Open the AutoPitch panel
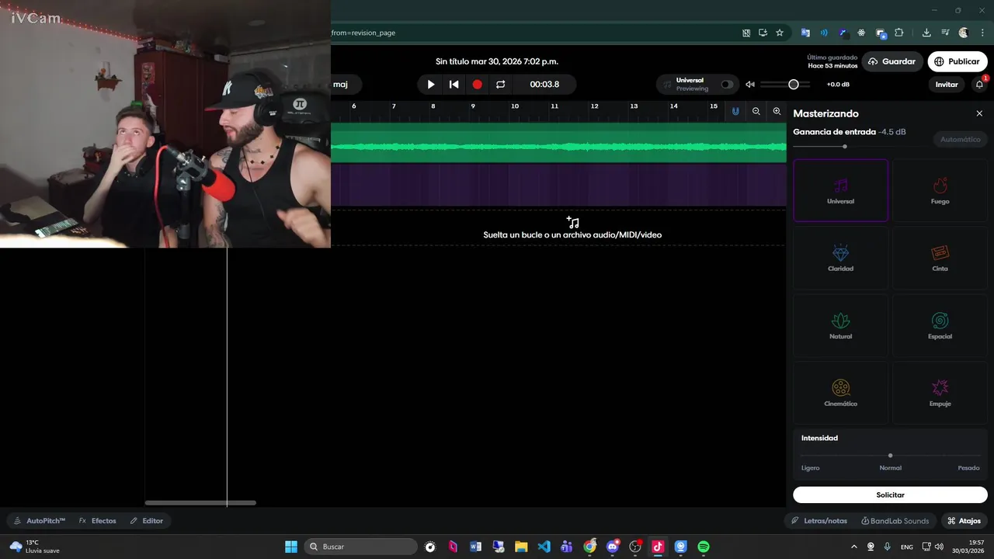Image resolution: width=994 pixels, height=559 pixels. 39,521
